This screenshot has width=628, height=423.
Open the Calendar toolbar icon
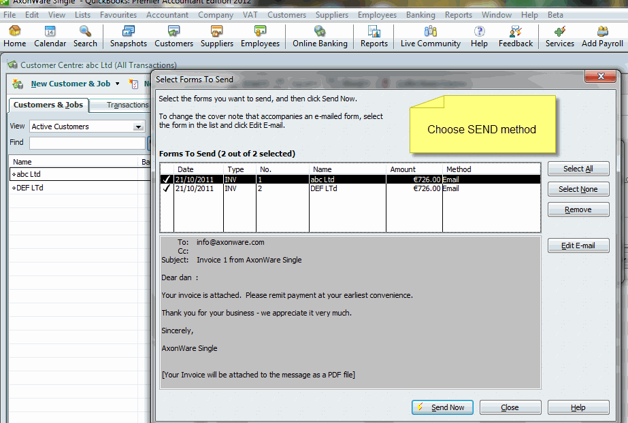click(50, 31)
